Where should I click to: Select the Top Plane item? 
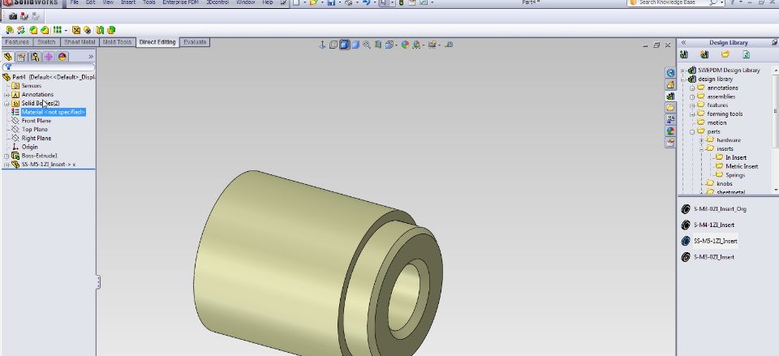click(35, 130)
